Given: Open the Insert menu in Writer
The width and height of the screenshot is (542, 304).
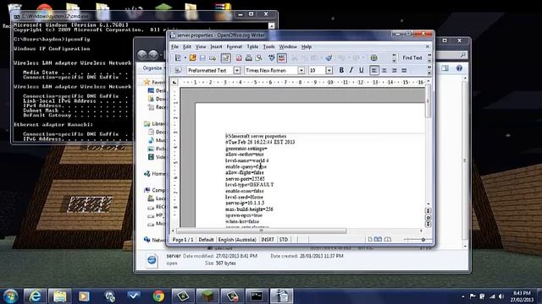Looking at the screenshot, I should point(216,46).
